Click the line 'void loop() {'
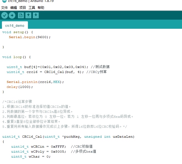182x164 pixels. 16,57
